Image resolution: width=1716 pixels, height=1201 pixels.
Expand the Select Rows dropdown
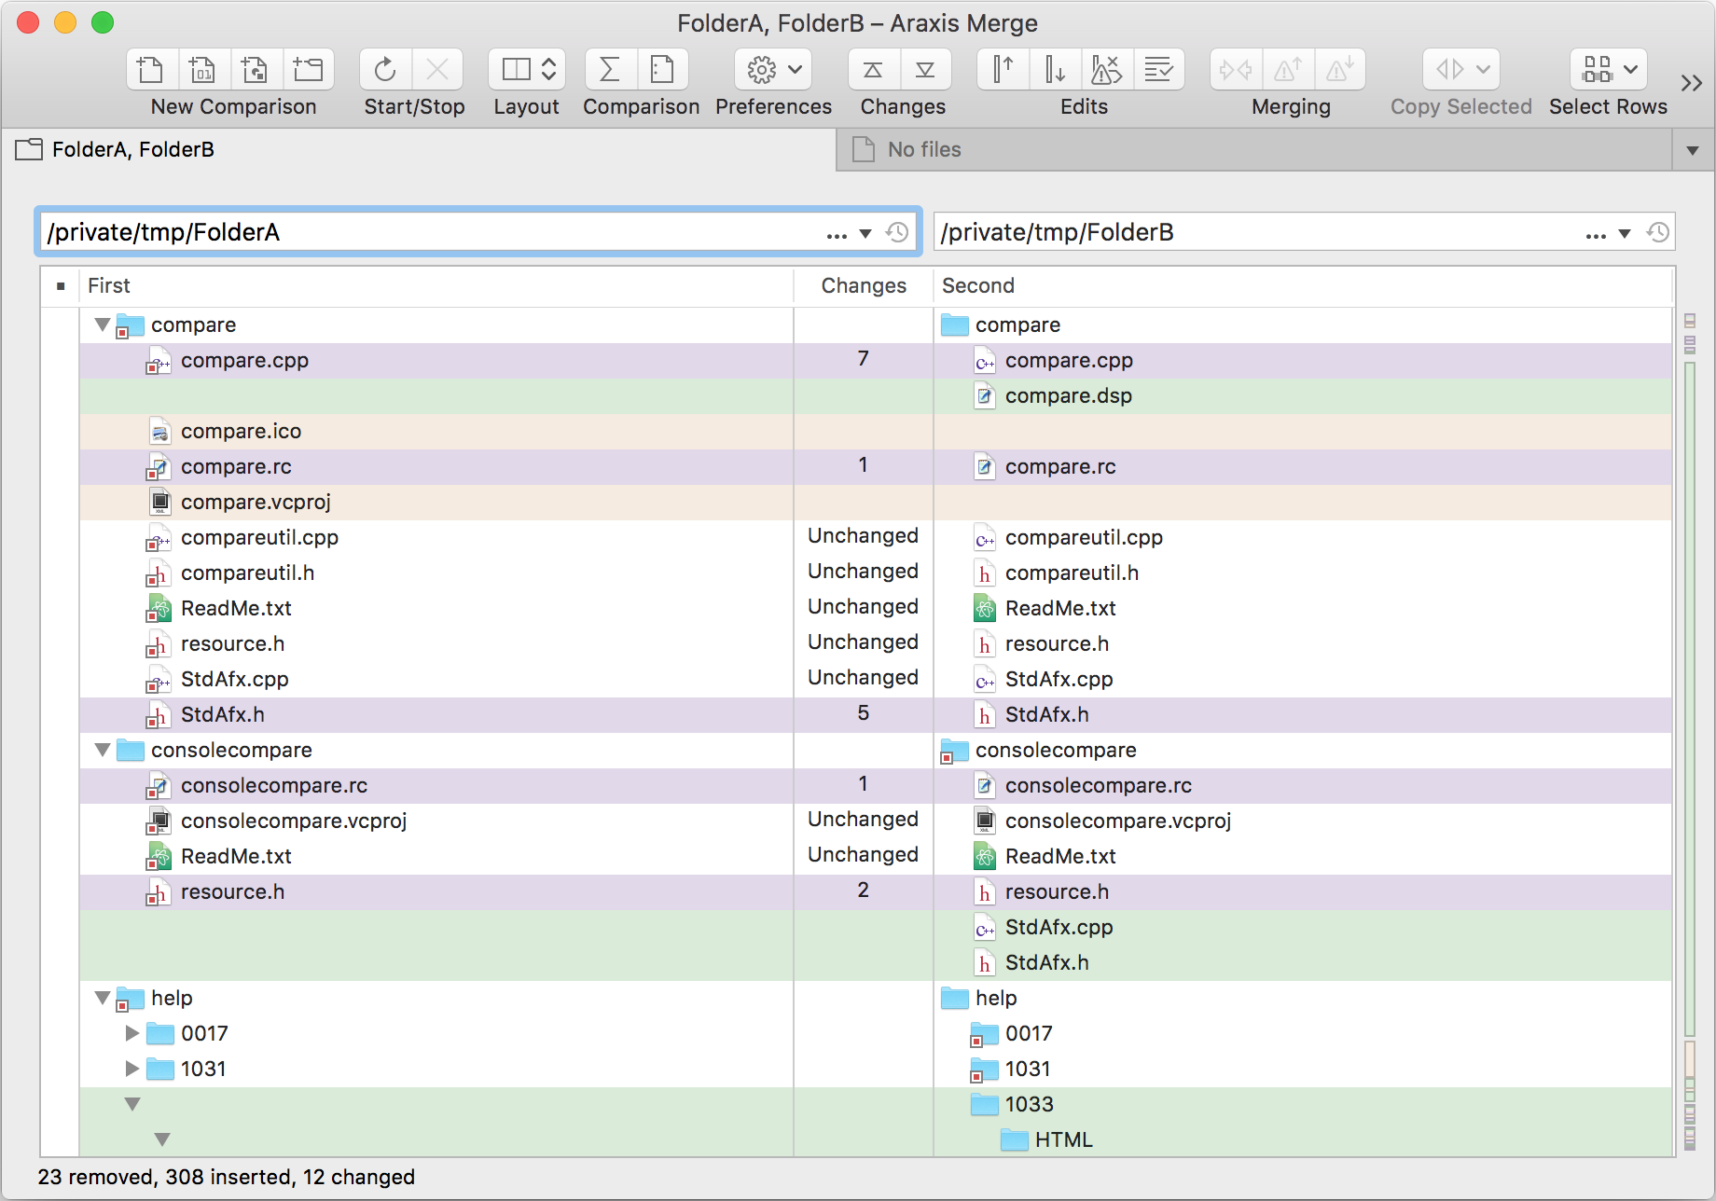point(1630,69)
